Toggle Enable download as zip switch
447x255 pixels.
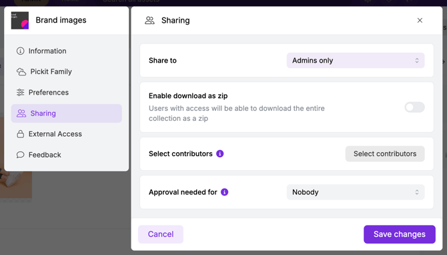[414, 107]
